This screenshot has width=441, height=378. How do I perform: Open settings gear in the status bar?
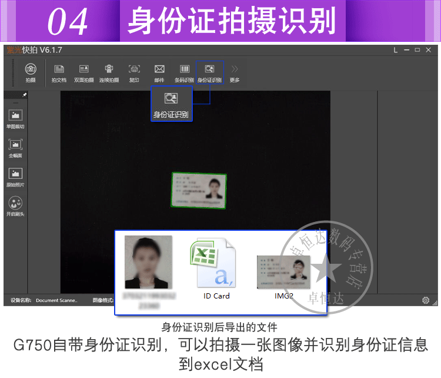pyautogui.click(x=426, y=300)
